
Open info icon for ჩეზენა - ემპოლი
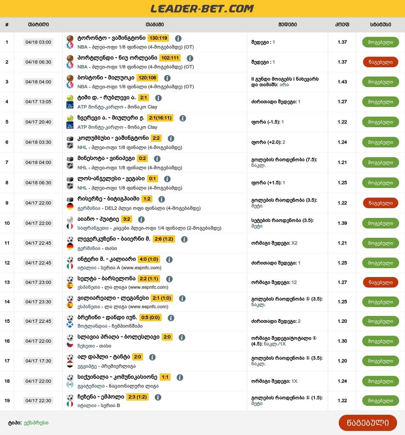[x=158, y=397]
